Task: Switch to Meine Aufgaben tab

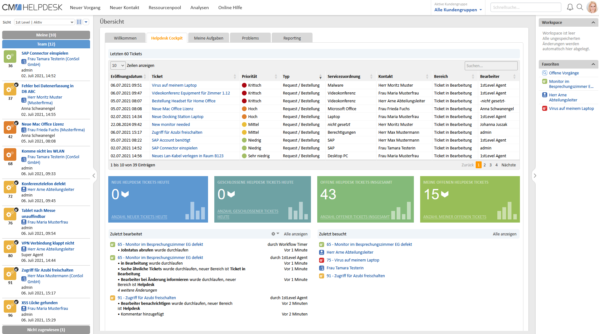Action: point(209,38)
